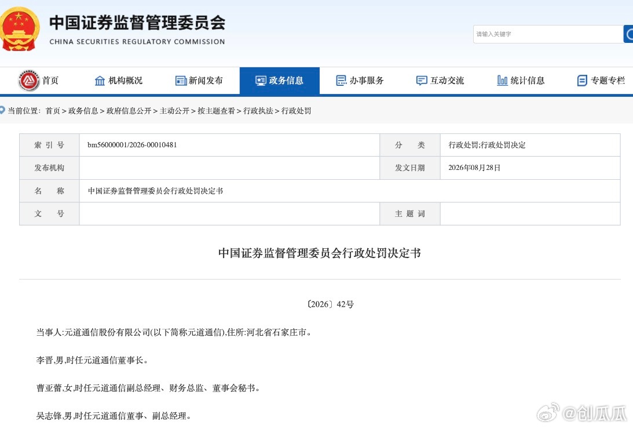Image resolution: width=633 pixels, height=428 pixels.
Task: Click the 主题词 label cell
Action: pyautogui.click(x=410, y=213)
